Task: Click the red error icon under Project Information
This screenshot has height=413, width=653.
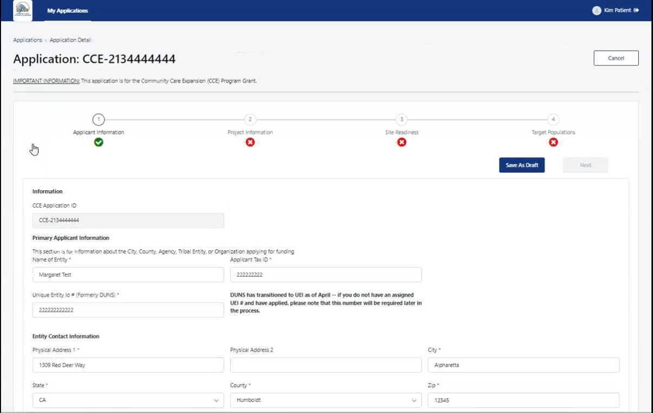Action: click(250, 142)
